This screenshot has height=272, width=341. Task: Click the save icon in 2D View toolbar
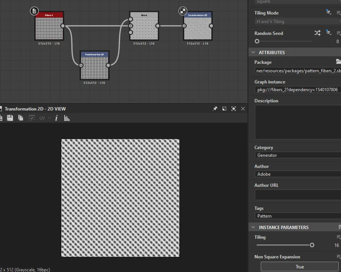coord(10,118)
